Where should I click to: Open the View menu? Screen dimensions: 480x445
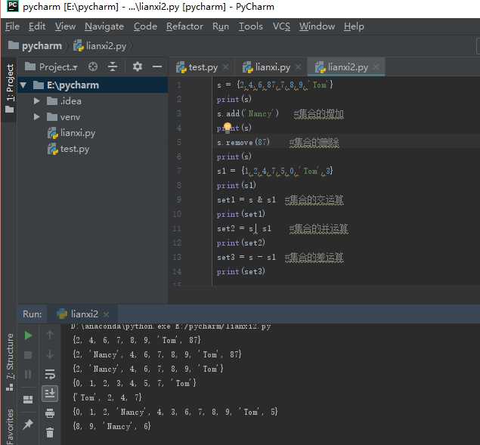point(65,26)
